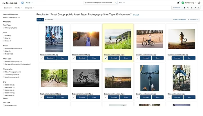The height and width of the screenshot is (116, 203).
Task: Download Bliss environment 5.jpg
Action: (x=50, y=58)
